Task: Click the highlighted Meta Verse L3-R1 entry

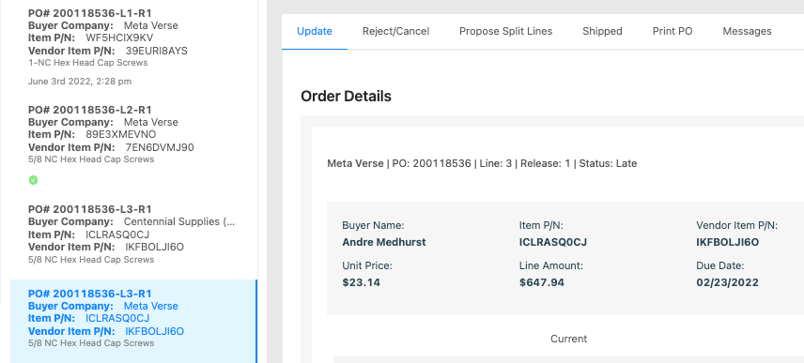Action: (x=133, y=321)
